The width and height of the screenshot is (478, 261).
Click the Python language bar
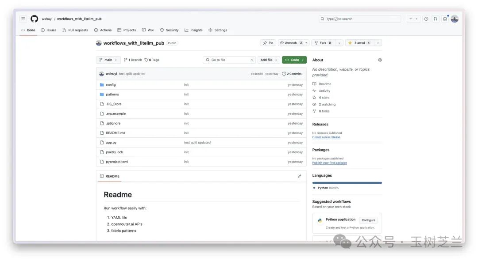[x=347, y=182]
